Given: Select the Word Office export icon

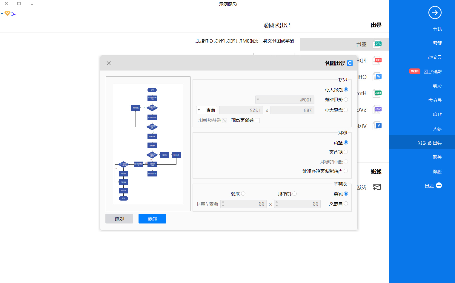Looking at the screenshot, I should tap(377, 77).
